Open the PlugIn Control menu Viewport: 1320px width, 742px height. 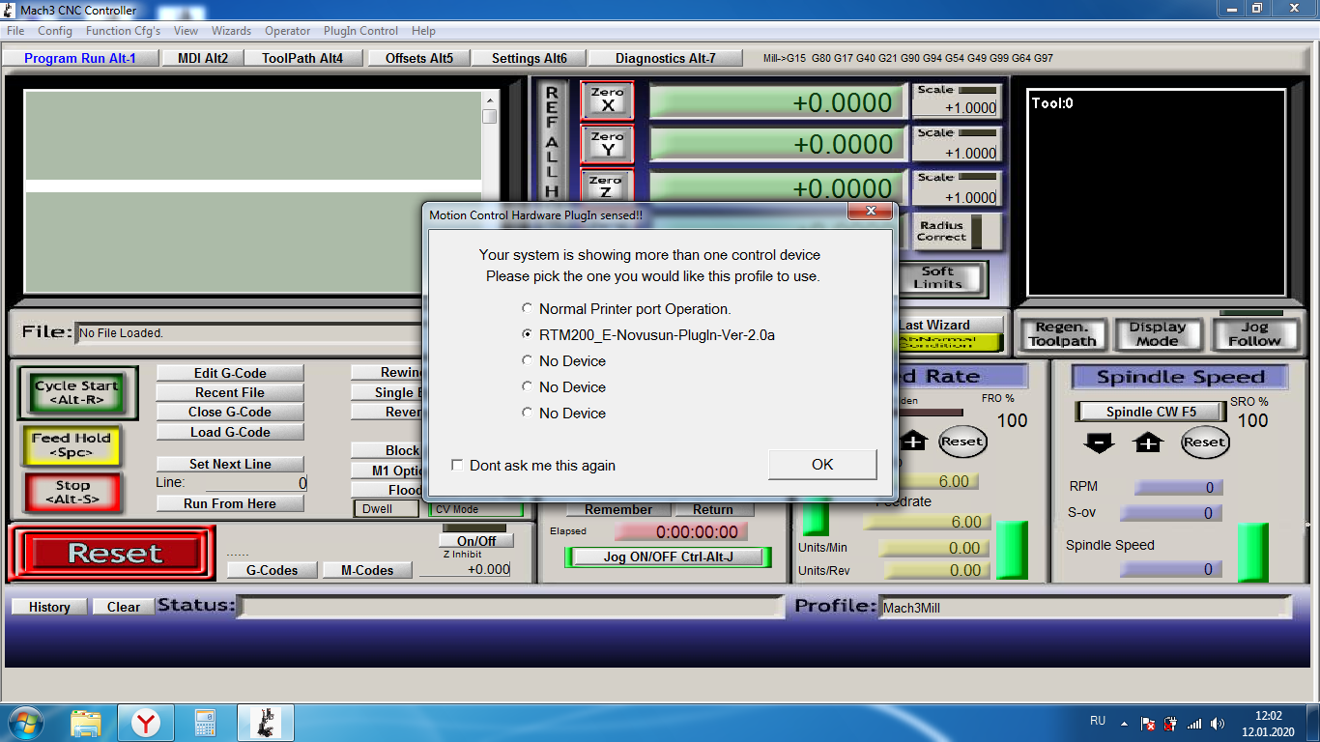click(x=360, y=31)
